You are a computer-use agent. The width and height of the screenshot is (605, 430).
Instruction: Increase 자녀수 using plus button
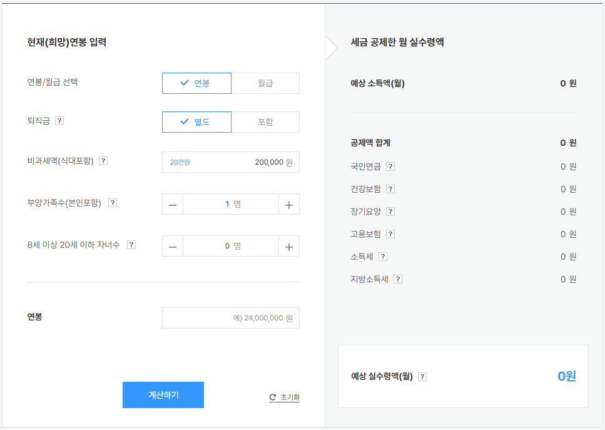pyautogui.click(x=288, y=246)
